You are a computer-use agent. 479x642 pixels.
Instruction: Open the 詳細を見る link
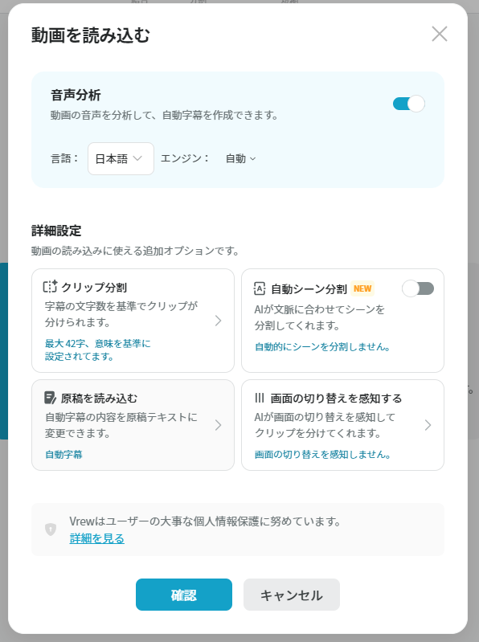click(x=97, y=538)
